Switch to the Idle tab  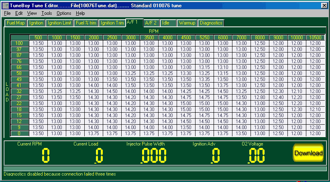coord(168,23)
